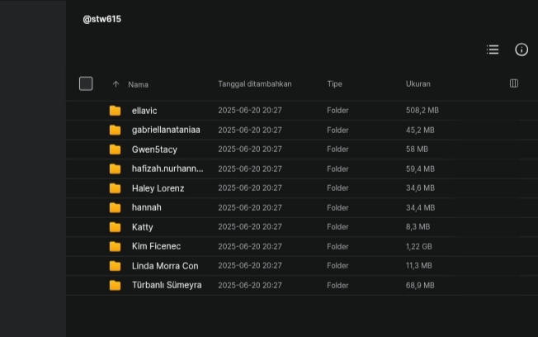Viewport: 538px width, 337px height.
Task: Sort by Nama column header
Action: pos(138,84)
